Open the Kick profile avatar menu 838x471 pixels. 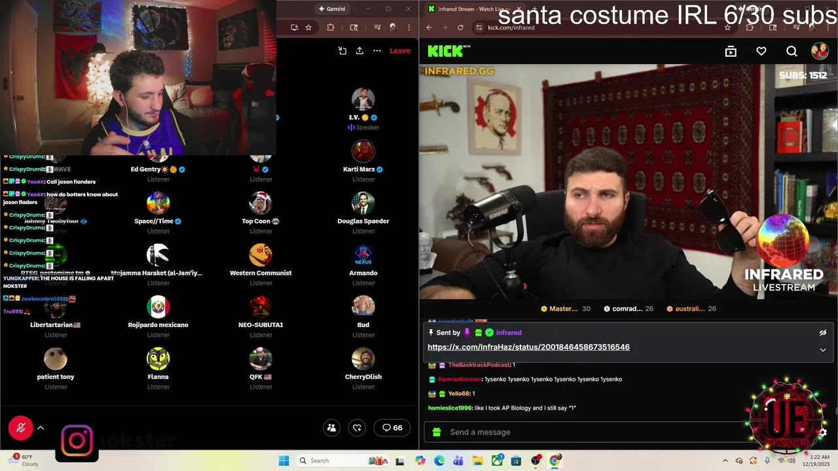pyautogui.click(x=820, y=51)
